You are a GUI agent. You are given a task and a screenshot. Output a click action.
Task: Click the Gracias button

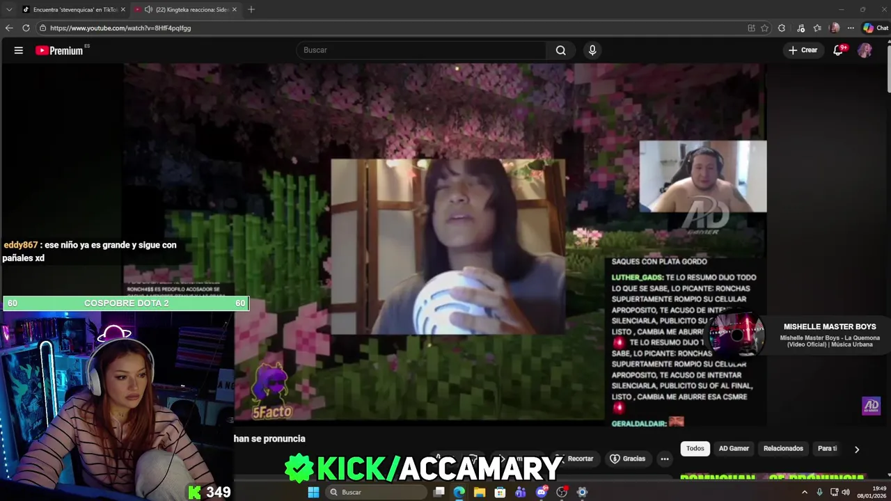pos(628,459)
